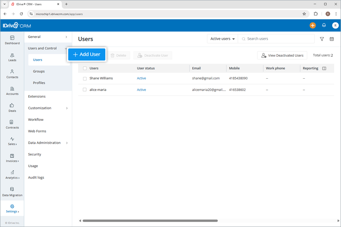Open View Deactivated Users

click(x=282, y=55)
